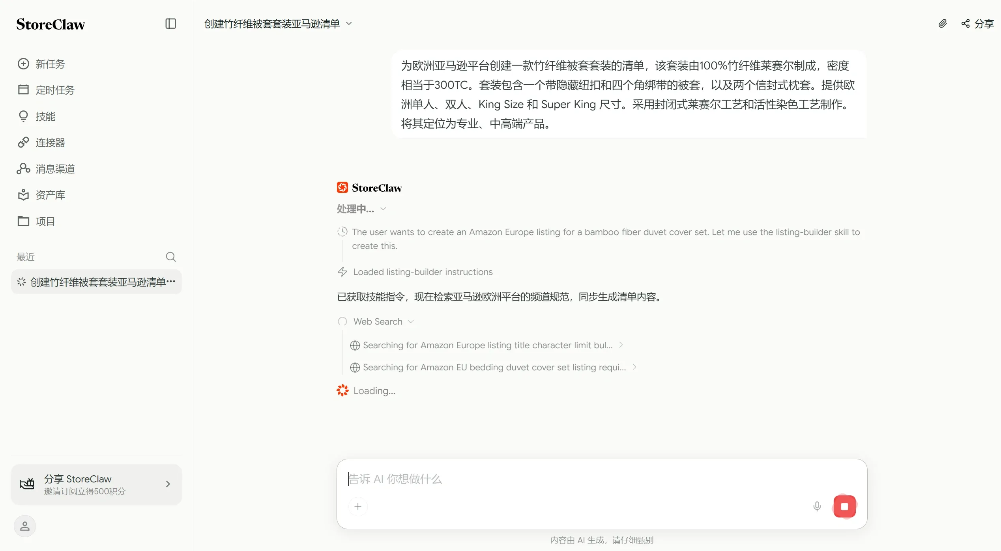Click the arrow on the 分享 StoreClaw card
Image resolution: width=1001 pixels, height=551 pixels.
[x=168, y=484]
